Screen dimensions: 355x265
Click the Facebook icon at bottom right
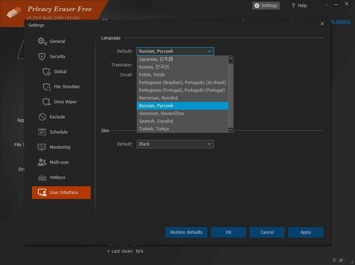(x=334, y=260)
